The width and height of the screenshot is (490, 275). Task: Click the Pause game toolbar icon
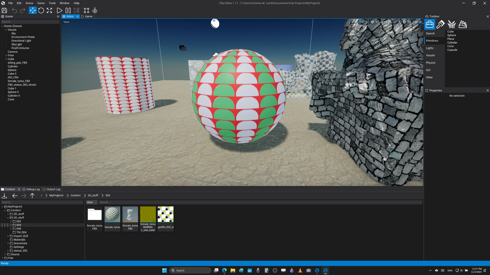coord(68,10)
